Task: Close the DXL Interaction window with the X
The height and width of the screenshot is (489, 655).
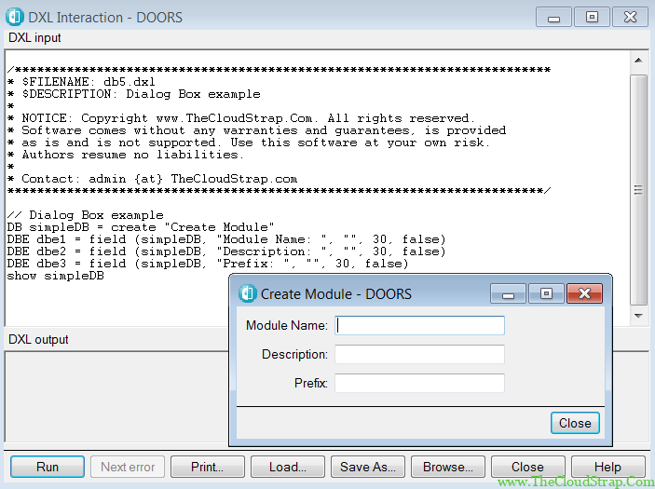Action: coord(630,17)
